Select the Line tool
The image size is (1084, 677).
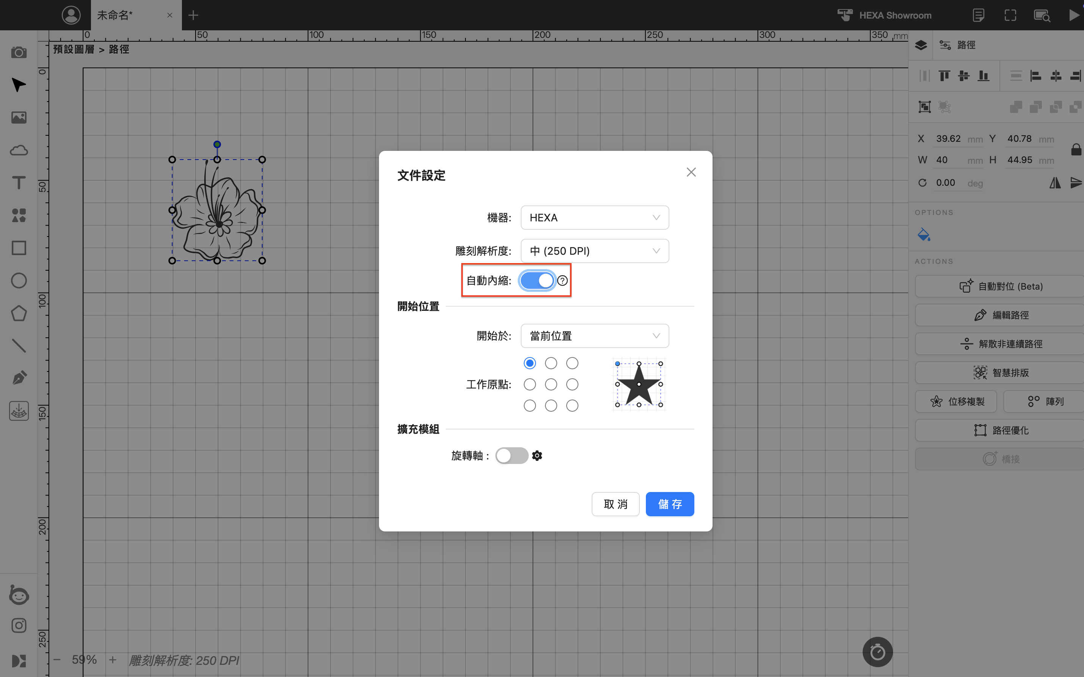(x=19, y=346)
